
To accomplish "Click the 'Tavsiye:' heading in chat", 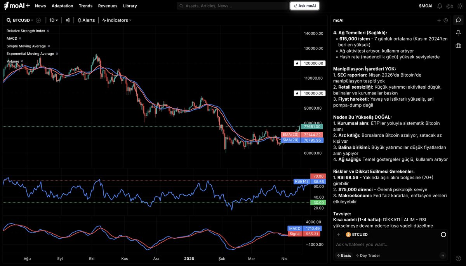I will [342, 213].
